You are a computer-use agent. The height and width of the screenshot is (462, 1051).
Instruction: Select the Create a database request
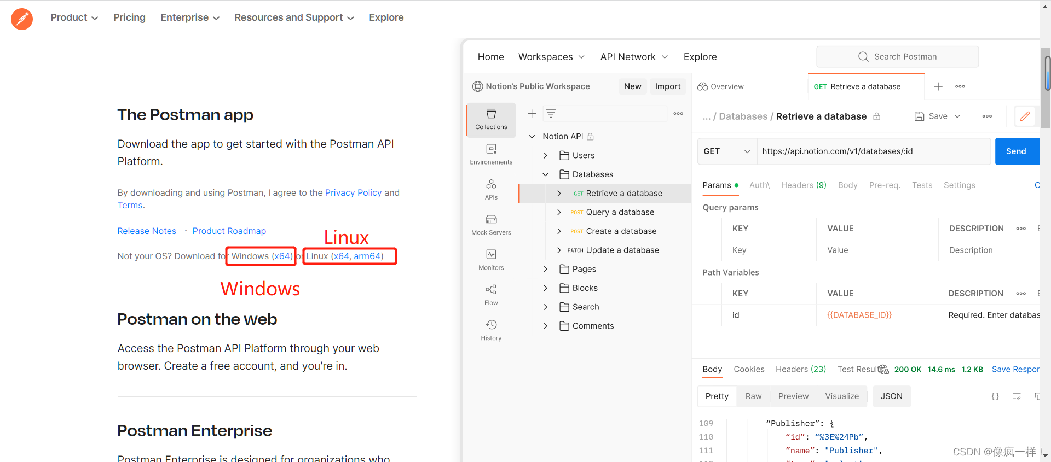[621, 231]
